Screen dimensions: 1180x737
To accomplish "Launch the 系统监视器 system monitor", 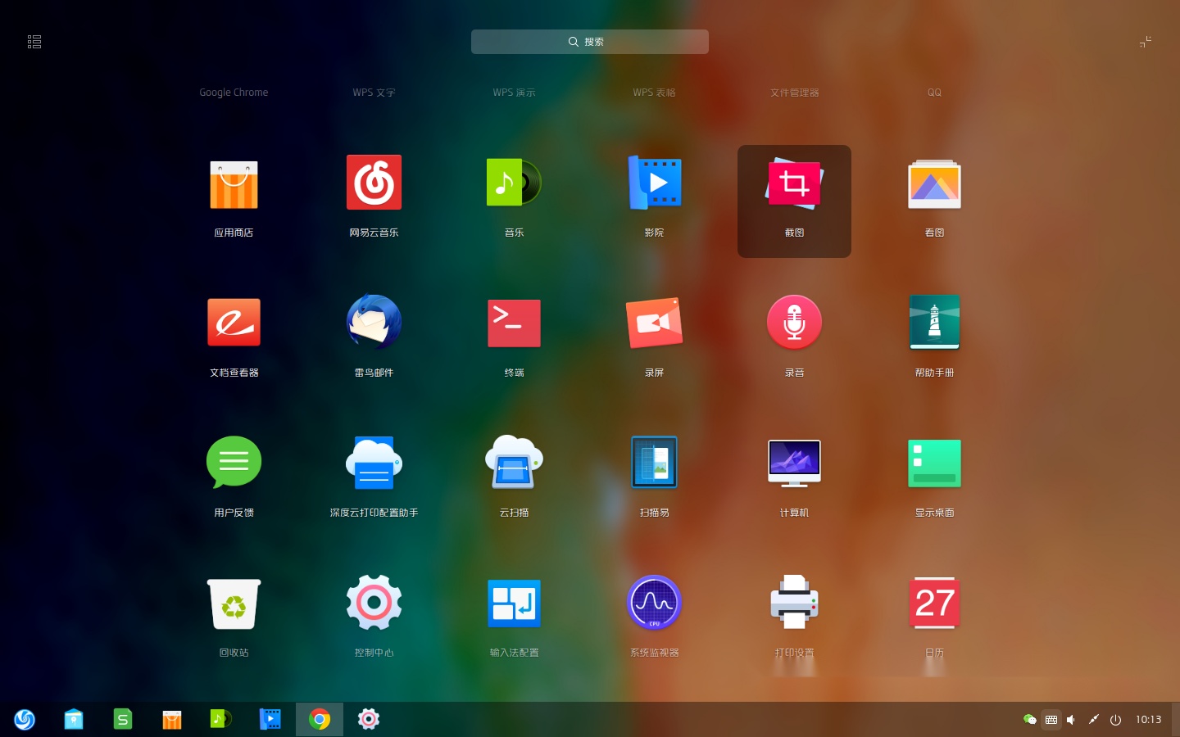I will [x=654, y=603].
